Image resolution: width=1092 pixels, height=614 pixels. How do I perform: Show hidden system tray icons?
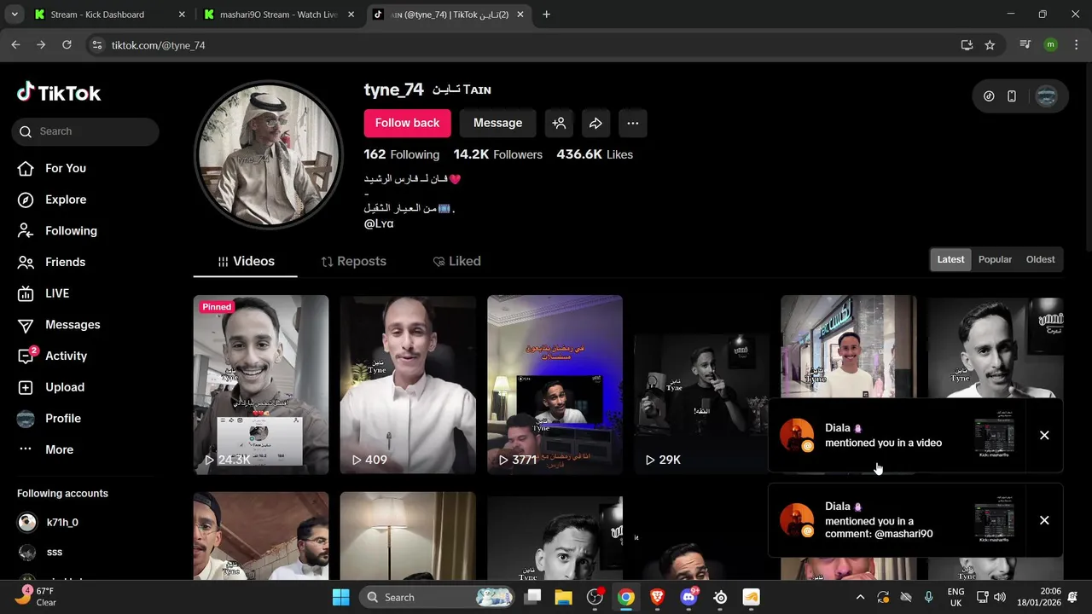click(860, 597)
